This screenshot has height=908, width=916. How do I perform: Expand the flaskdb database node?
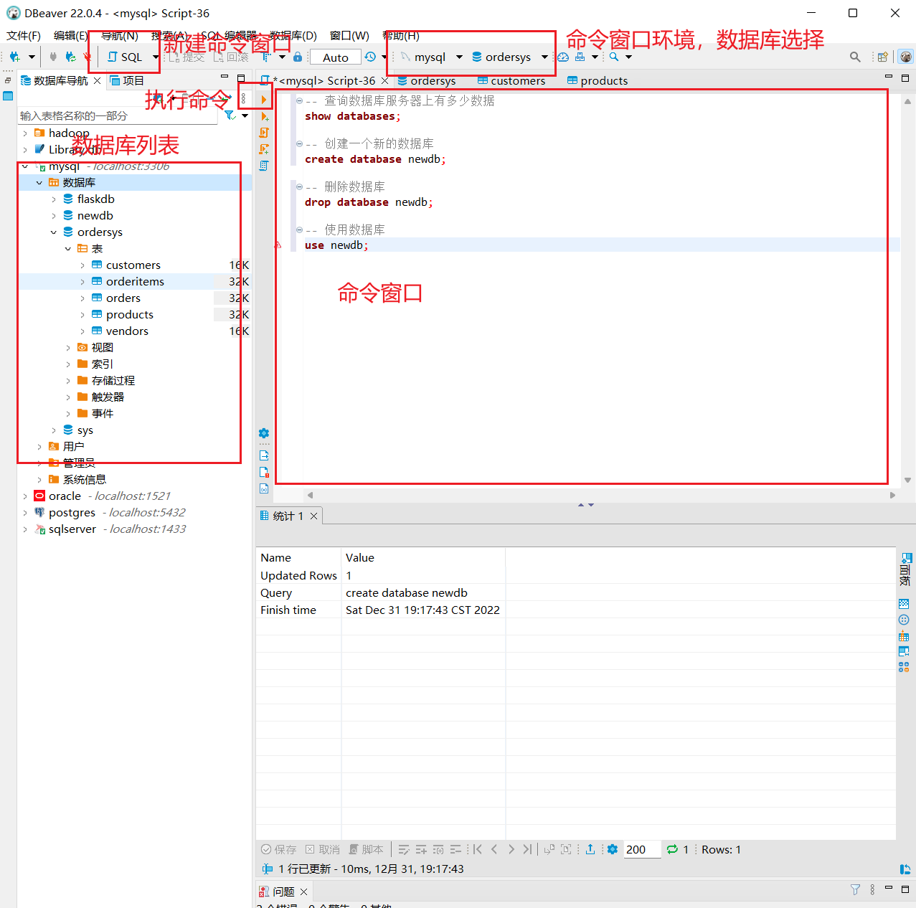point(54,199)
